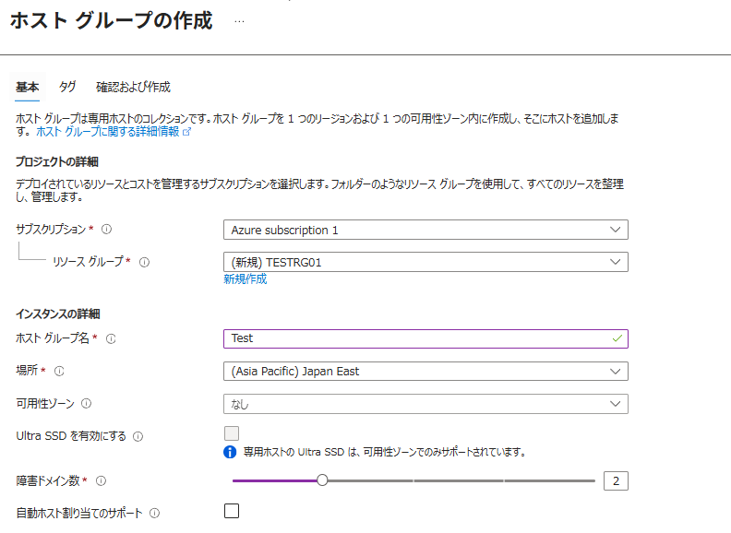The height and width of the screenshot is (533, 731).
Task: Switch to the タグ tab
Action: click(67, 87)
